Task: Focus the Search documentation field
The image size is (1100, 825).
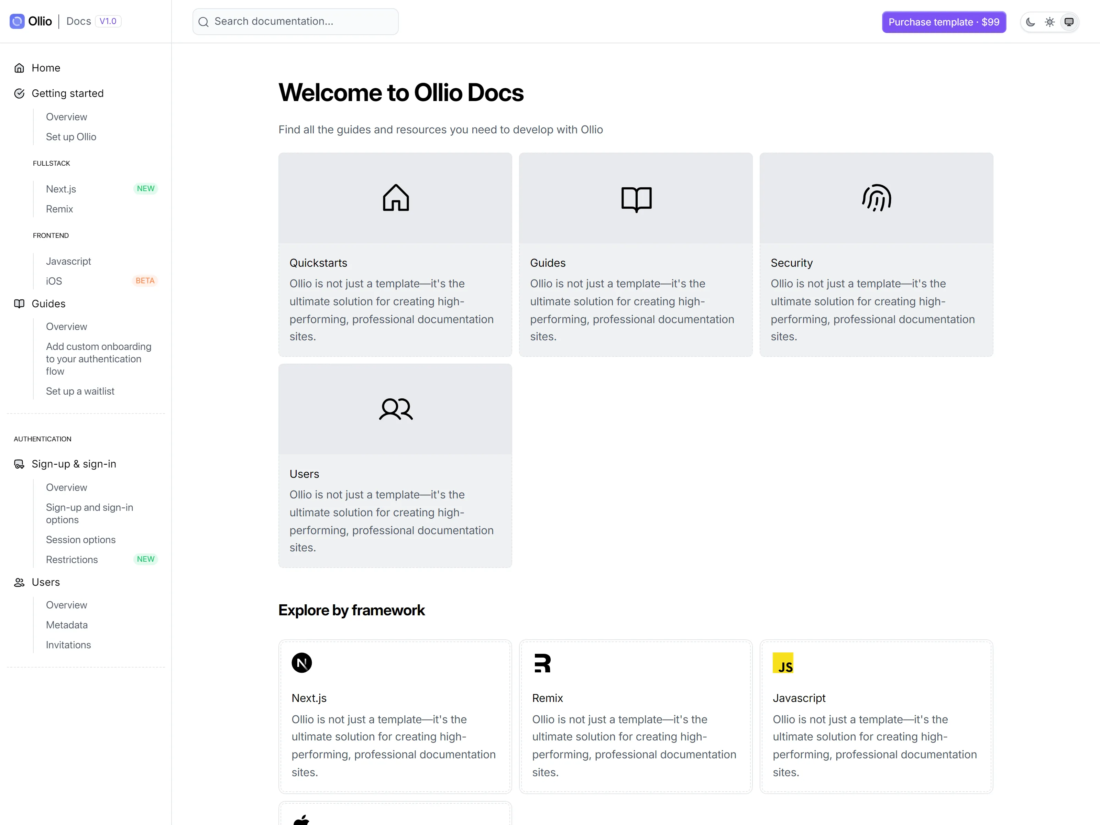Action: click(x=295, y=21)
